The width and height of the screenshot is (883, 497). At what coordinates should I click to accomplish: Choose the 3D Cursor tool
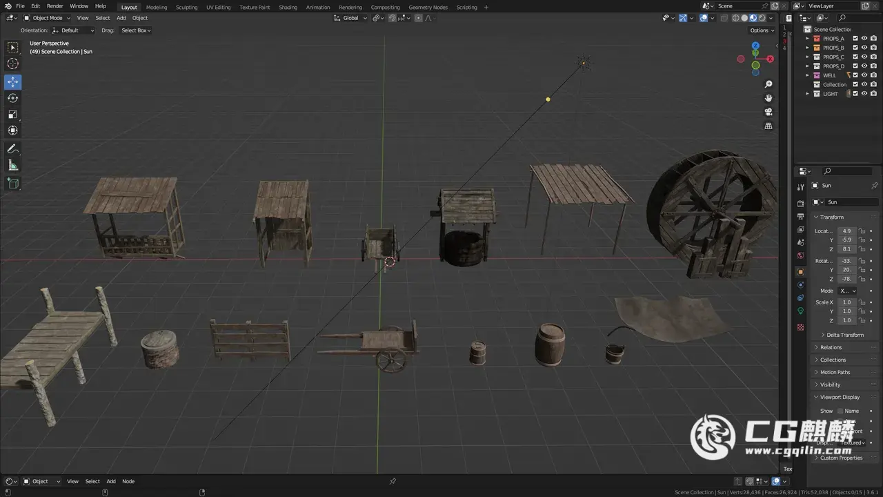[13, 64]
